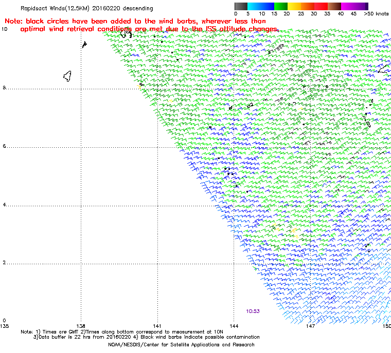Click the red note line starting 'Note: black circles'
The image size is (391, 353).
pyautogui.click(x=135, y=21)
